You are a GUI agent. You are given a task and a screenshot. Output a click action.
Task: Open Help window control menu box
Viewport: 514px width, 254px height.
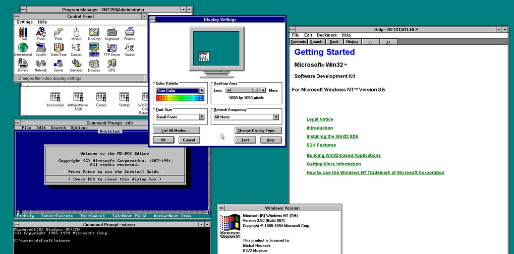click(x=293, y=29)
